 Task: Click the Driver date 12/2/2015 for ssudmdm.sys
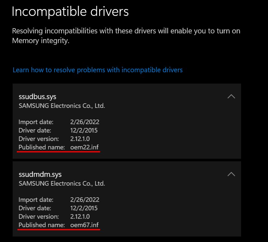click(x=84, y=208)
